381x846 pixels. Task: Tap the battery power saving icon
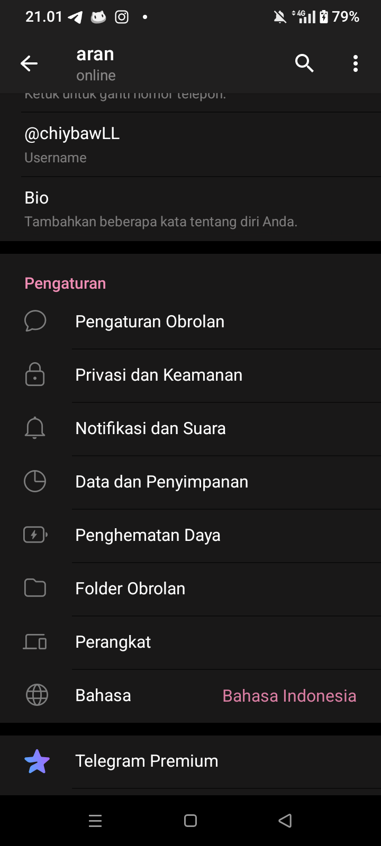pyautogui.click(x=35, y=535)
